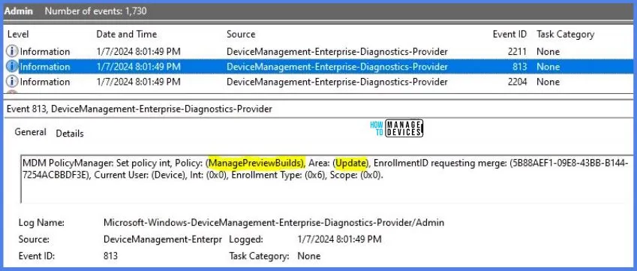Click date cell of the event 2204 row
Image resolution: width=637 pixels, height=271 pixels.
(138, 82)
